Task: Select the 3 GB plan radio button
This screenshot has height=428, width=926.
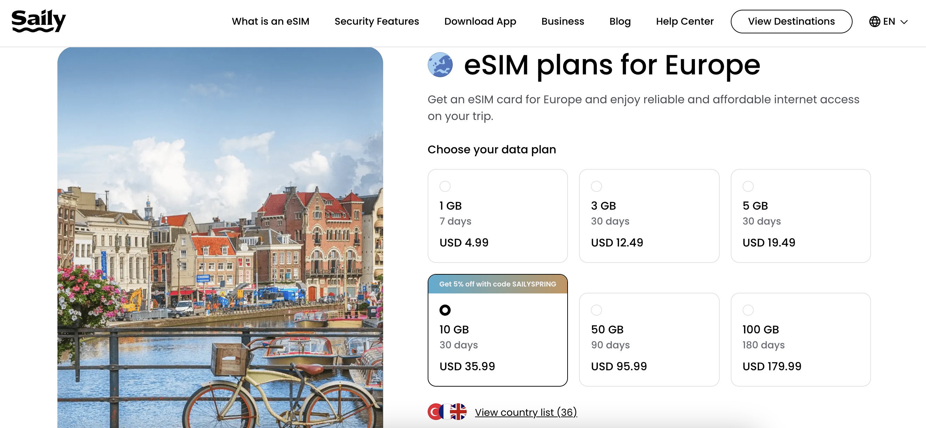Action: click(x=596, y=186)
